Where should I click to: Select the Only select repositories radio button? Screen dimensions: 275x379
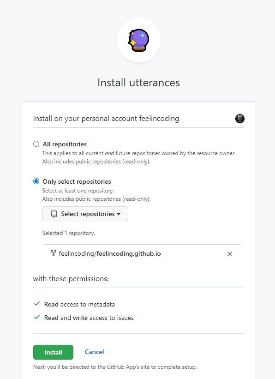pos(36,181)
